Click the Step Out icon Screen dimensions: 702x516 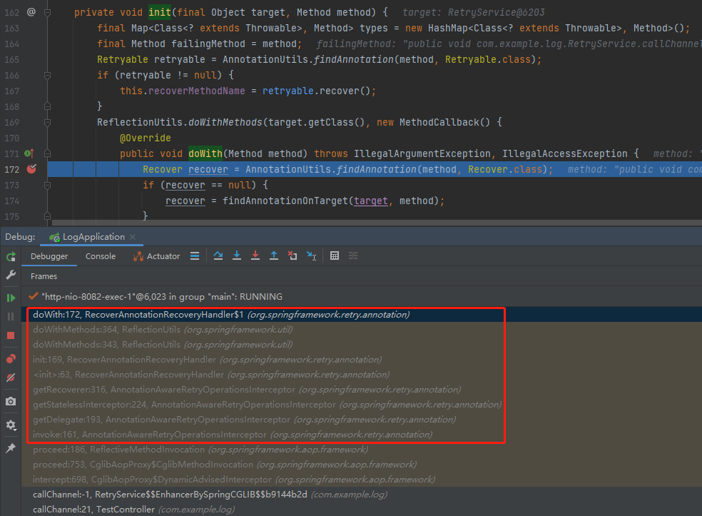(274, 256)
